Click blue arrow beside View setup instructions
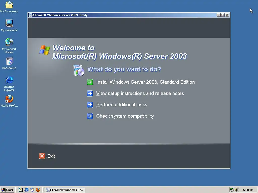The image size is (258, 193). pos(90,93)
